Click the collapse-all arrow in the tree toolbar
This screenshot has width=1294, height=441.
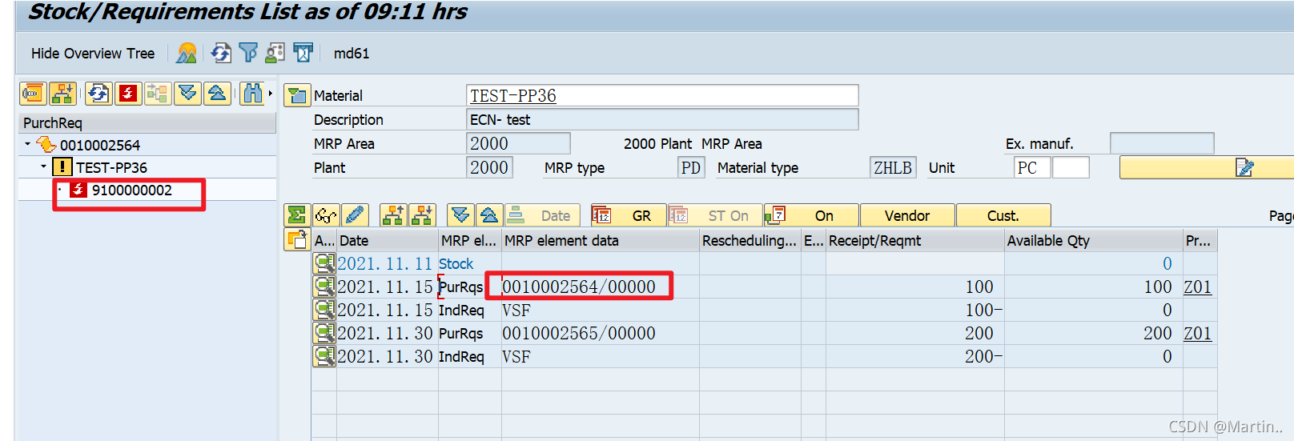pyautogui.click(x=217, y=94)
